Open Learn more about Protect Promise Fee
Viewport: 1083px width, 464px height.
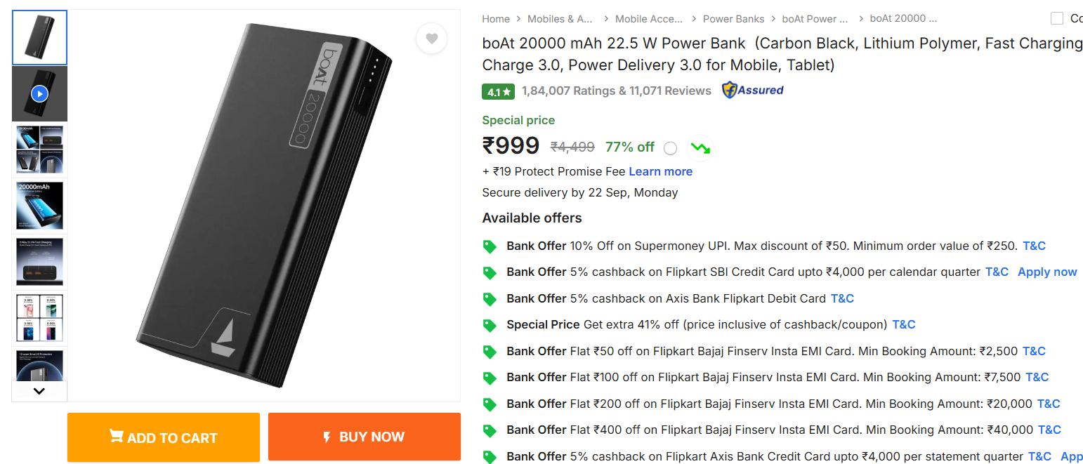coord(660,171)
